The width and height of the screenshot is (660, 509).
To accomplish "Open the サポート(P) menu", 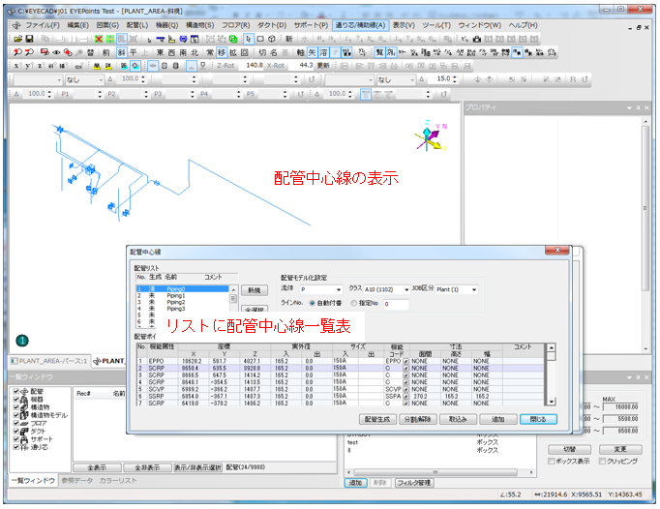I will coord(311,25).
